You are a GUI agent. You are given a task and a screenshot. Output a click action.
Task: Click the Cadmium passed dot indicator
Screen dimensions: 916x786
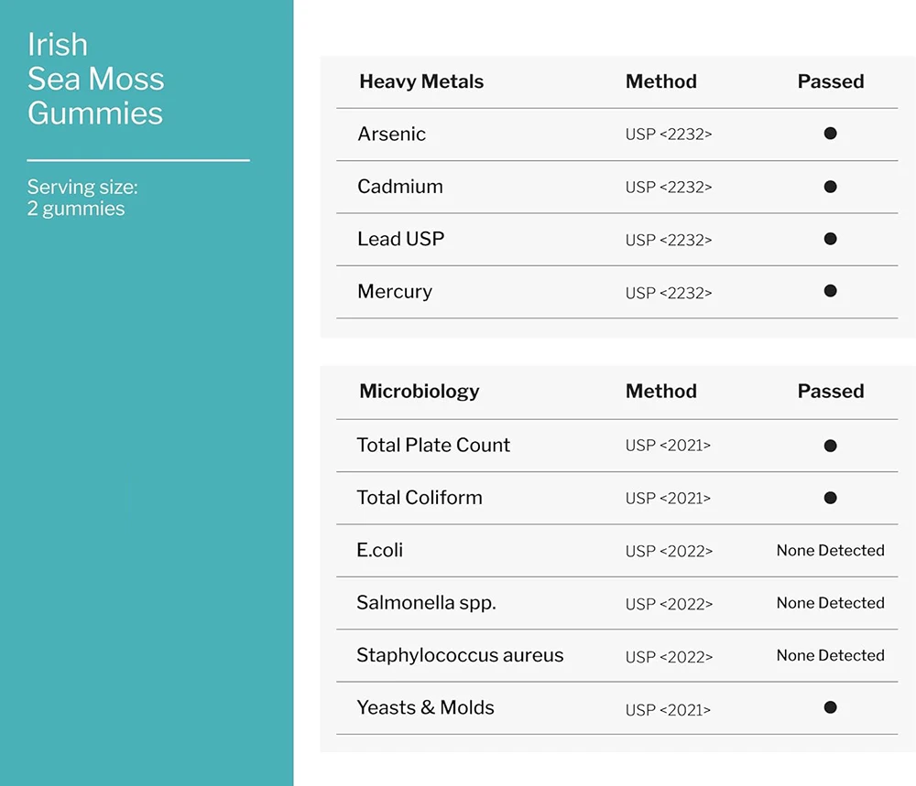830,187
